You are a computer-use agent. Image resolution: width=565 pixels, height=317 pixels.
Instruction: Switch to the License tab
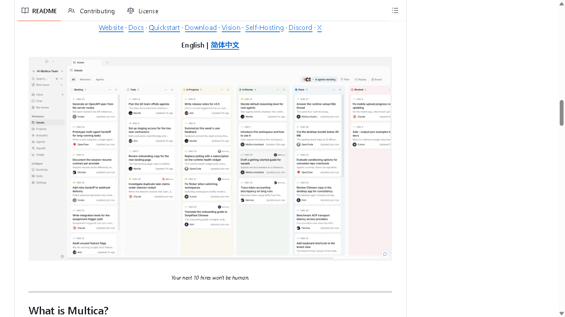coord(143,11)
